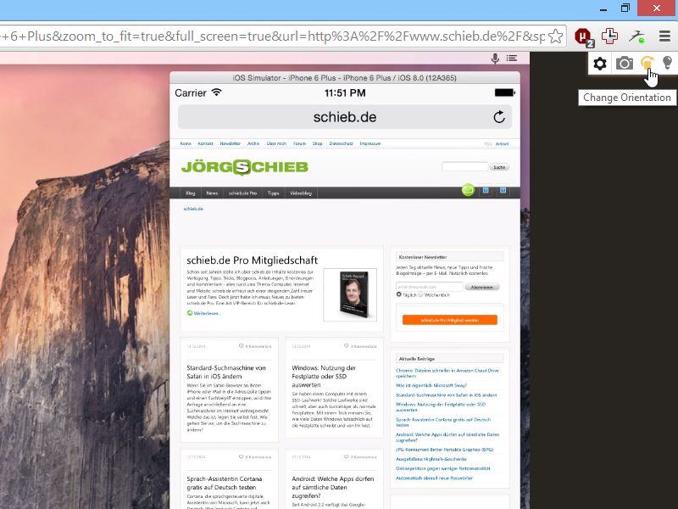Click the running figure extension icon
This screenshot has width=678, height=509.
click(x=636, y=36)
